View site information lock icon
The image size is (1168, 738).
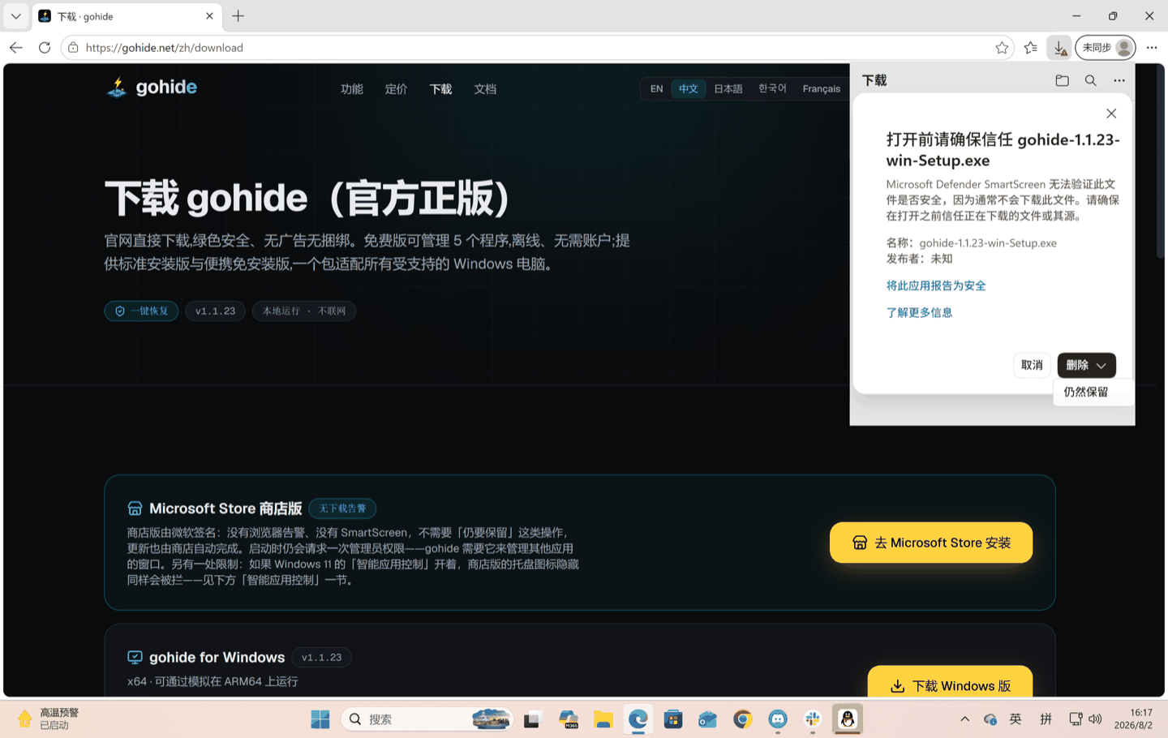coord(73,48)
